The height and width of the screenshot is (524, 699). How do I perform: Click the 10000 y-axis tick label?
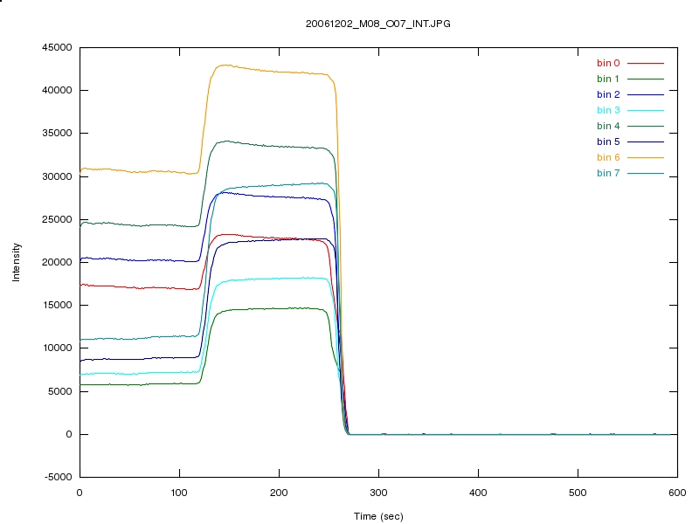57,348
